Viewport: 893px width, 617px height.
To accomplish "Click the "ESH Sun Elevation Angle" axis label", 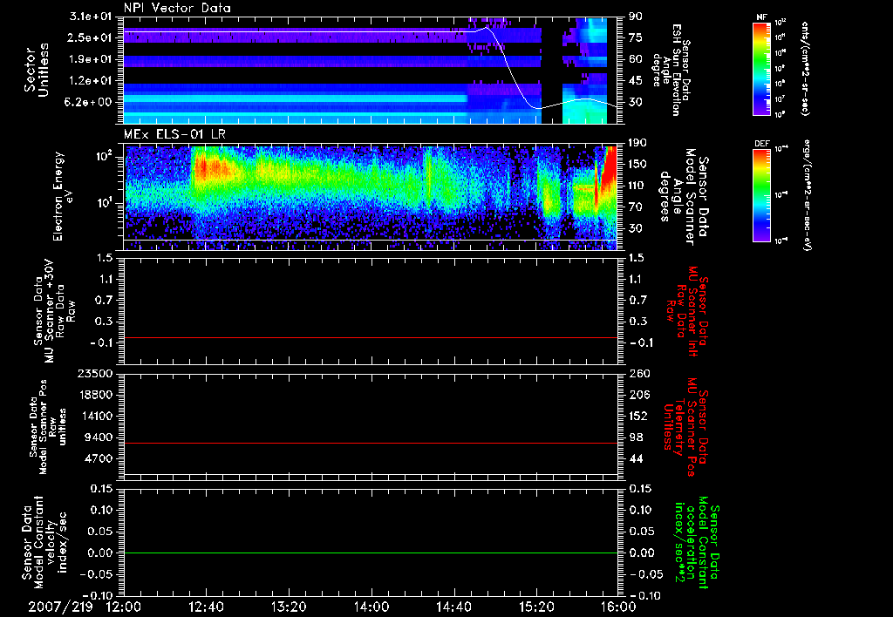I will (x=672, y=70).
